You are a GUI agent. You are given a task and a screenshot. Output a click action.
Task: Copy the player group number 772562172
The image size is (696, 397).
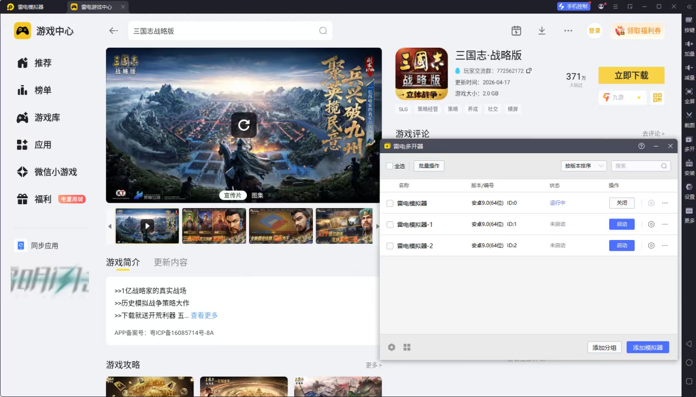[x=529, y=71]
